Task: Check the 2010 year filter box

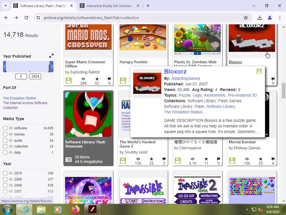Action: coord(5,173)
